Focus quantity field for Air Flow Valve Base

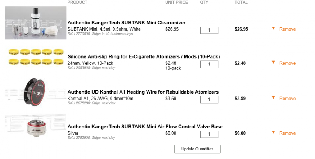pyautogui.click(x=209, y=135)
